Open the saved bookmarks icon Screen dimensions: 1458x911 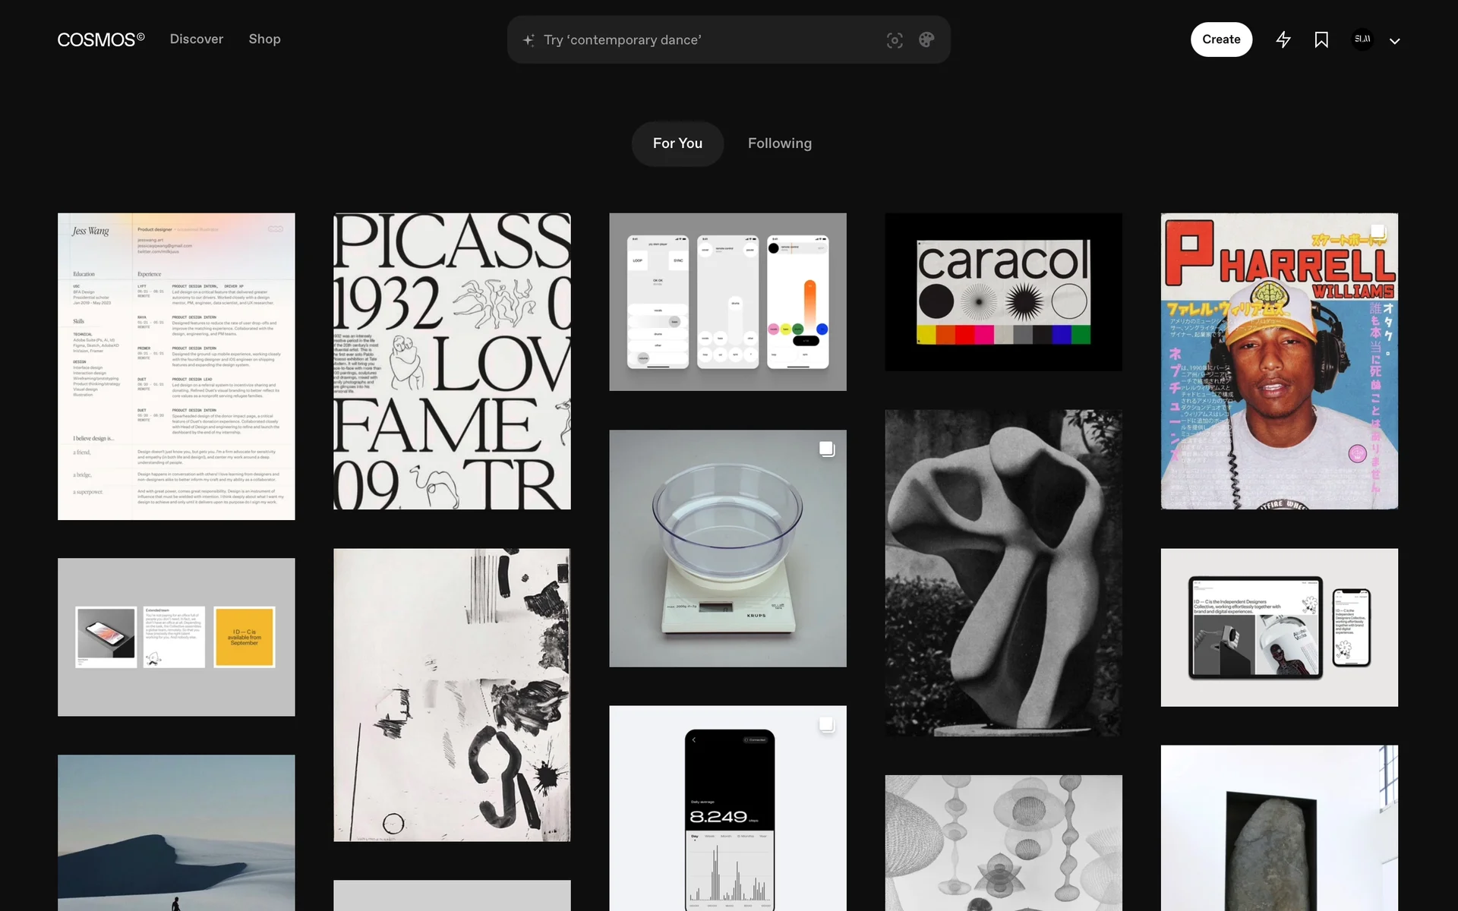click(x=1321, y=39)
